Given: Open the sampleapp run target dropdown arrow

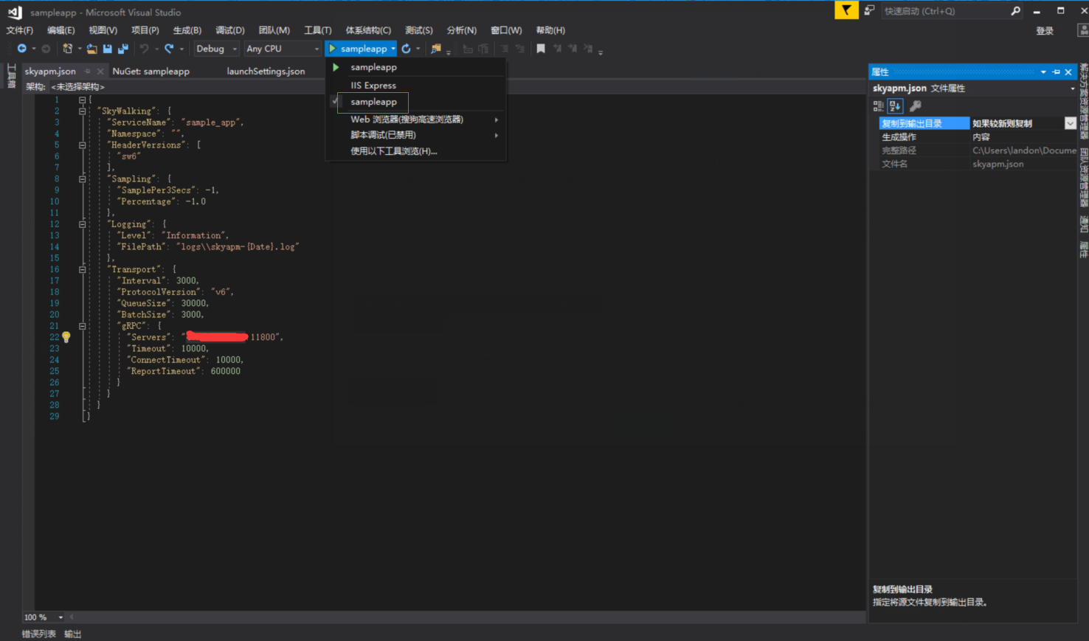Looking at the screenshot, I should coord(393,49).
